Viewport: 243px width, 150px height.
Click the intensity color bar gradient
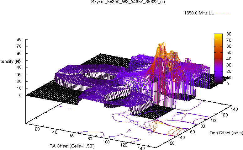coord(218,59)
